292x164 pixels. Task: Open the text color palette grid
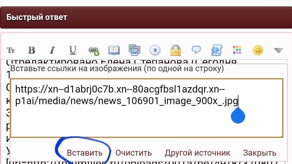pyautogui.click(x=237, y=50)
